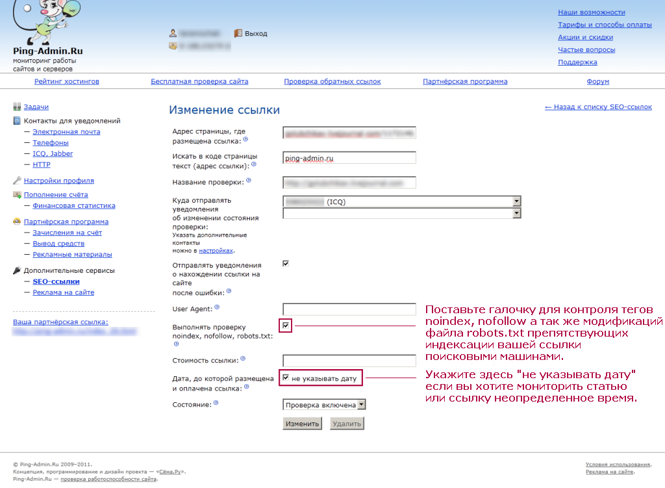Click the account balance icon in header
Screen dimensions: 665x488
pyautogui.click(x=173, y=45)
